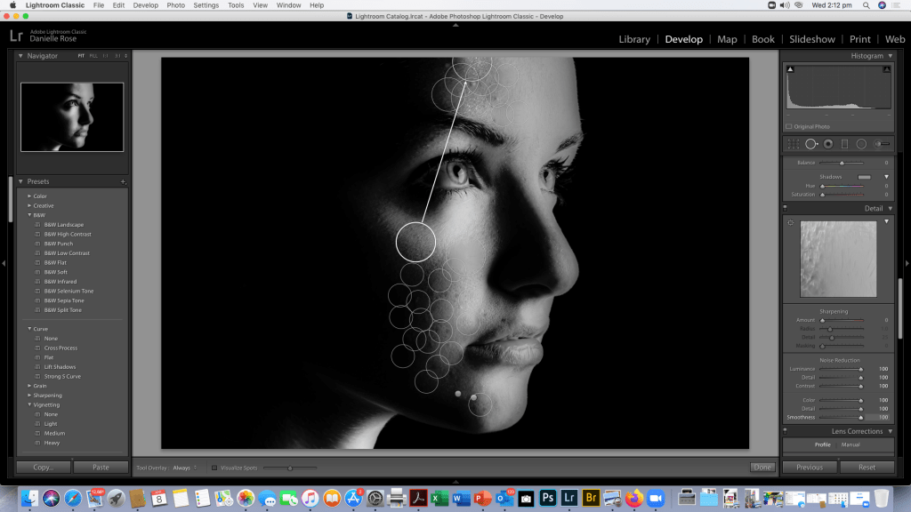Activate the Red Eye Correction tool
The image size is (911, 512).
point(827,144)
